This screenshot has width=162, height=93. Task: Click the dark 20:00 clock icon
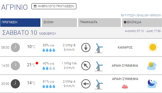[15, 84]
